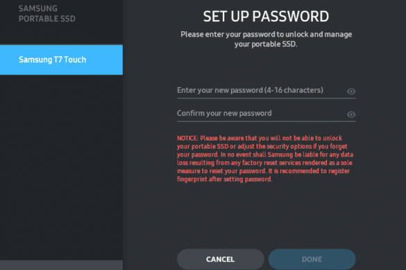
Task: Reveal the confirm password text using eye icon
Action: pos(351,114)
